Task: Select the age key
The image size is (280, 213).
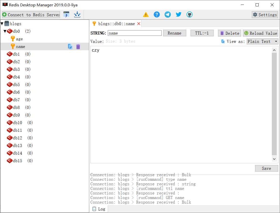Action: point(19,39)
